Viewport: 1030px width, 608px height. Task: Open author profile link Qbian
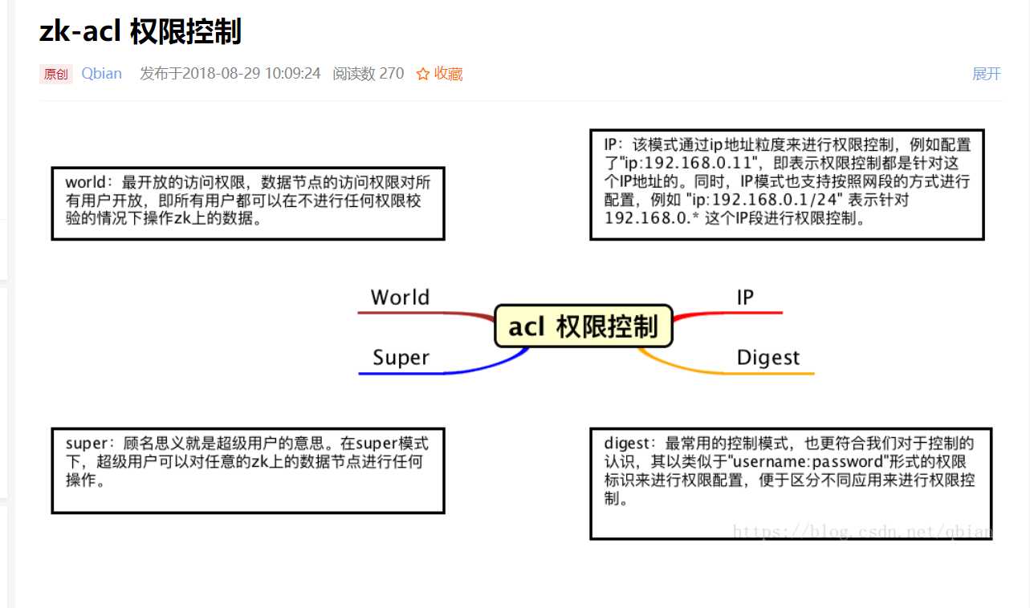tap(102, 74)
